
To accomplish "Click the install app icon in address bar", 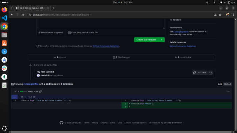I will (x=215, y=15).
